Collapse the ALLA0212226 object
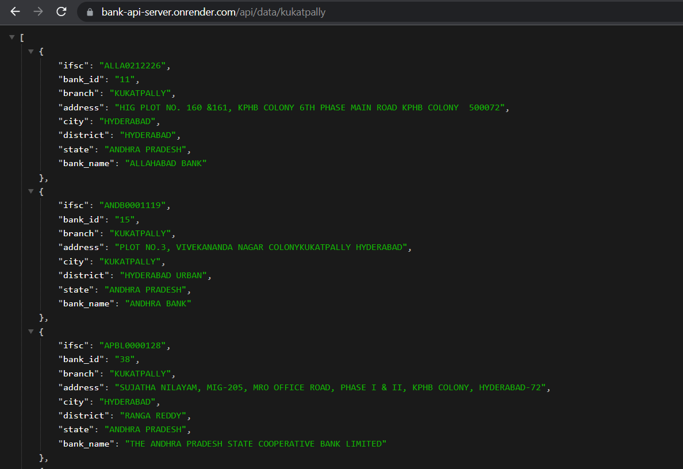 tap(31, 51)
